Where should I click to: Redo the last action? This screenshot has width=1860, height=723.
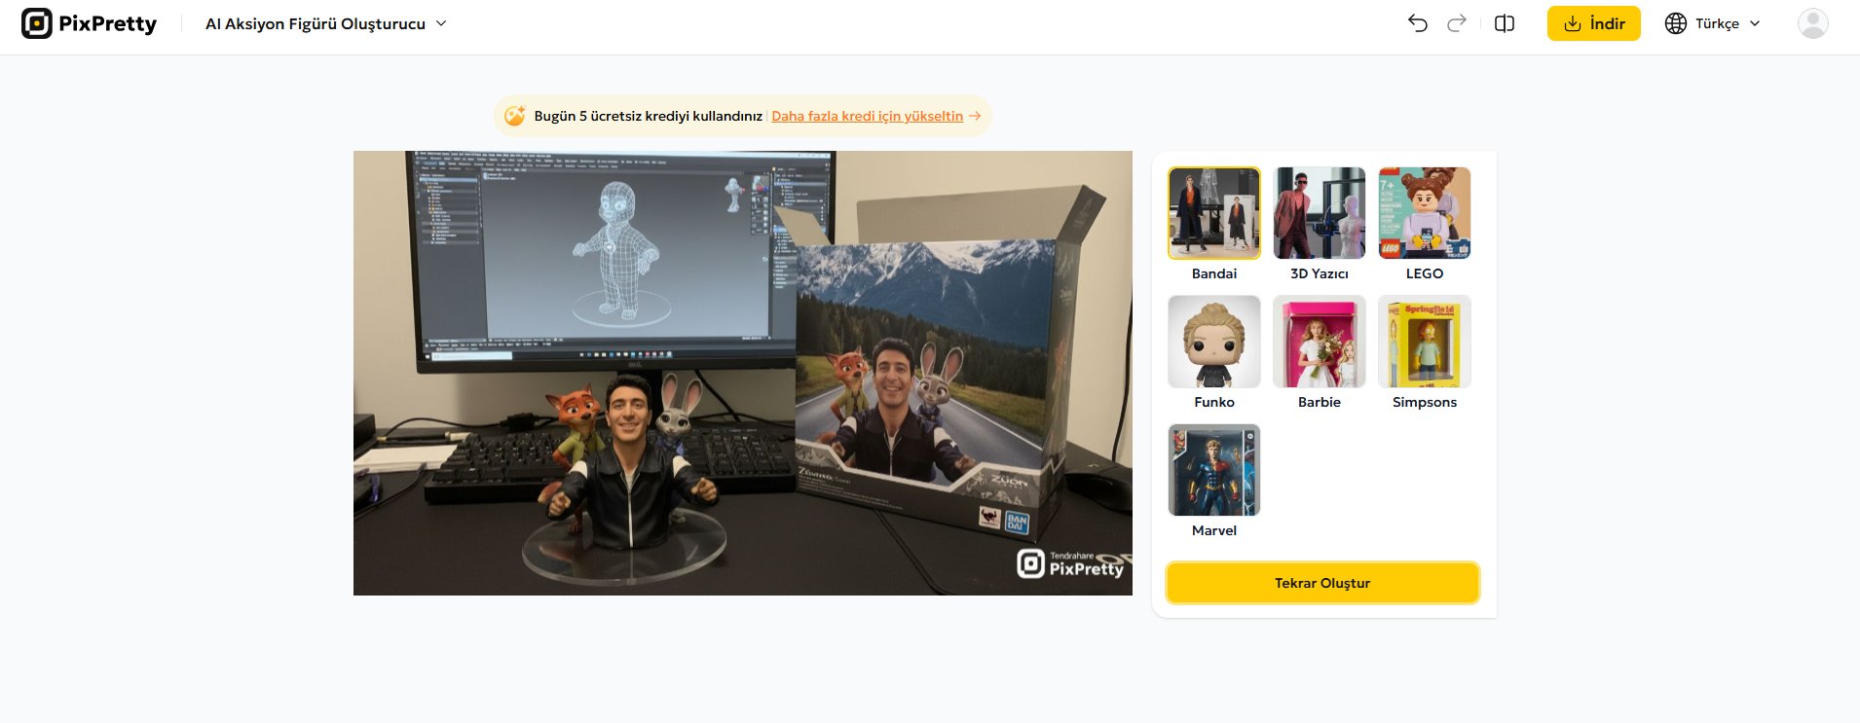click(1457, 23)
